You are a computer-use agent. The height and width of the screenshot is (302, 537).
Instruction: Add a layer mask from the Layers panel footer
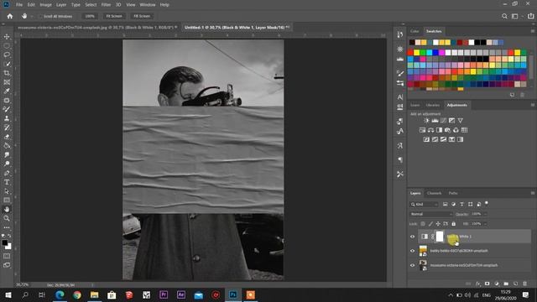487,284
